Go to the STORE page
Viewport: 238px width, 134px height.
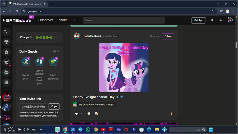[63, 20]
